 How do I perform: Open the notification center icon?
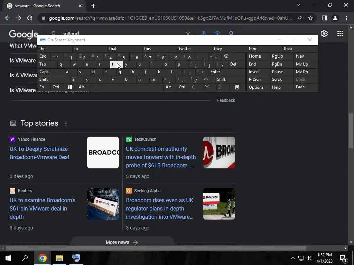343,258
